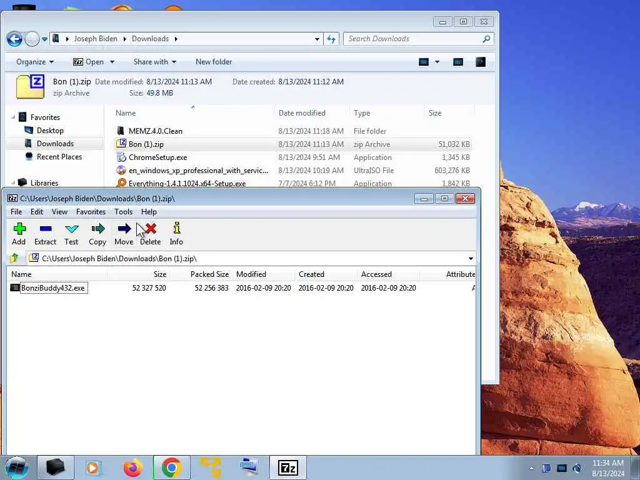
Task: Go up one folder level in 7-Zip
Action: tap(15, 258)
